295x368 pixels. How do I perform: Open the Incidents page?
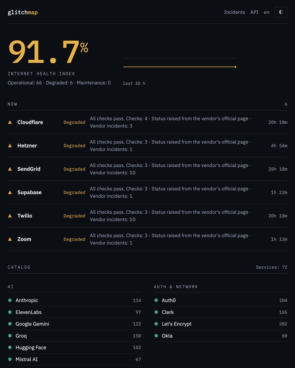click(x=234, y=12)
